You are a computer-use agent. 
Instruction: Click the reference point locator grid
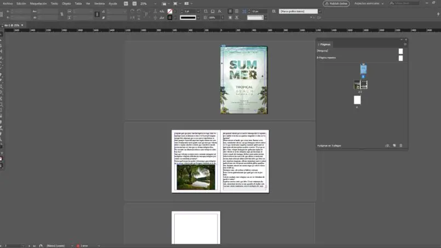(2, 14)
